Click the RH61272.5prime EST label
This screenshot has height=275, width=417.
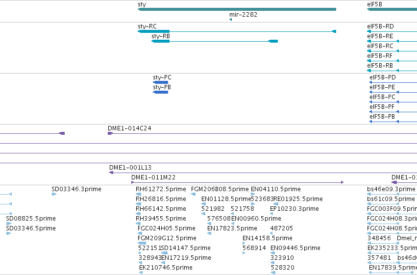(x=161, y=189)
